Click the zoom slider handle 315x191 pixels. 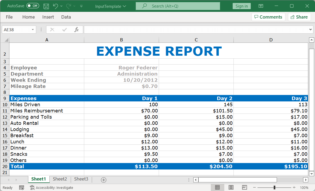coord(275,188)
